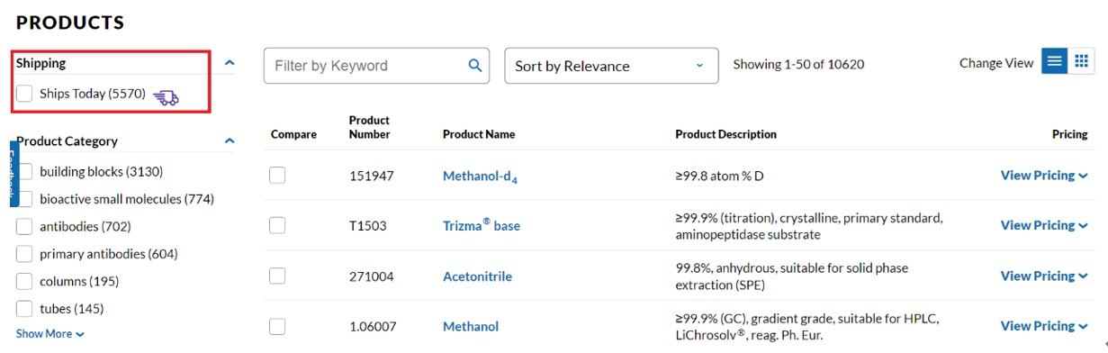This screenshot has height=353, width=1108.
Task: Switch to list view icon
Action: [1055, 61]
